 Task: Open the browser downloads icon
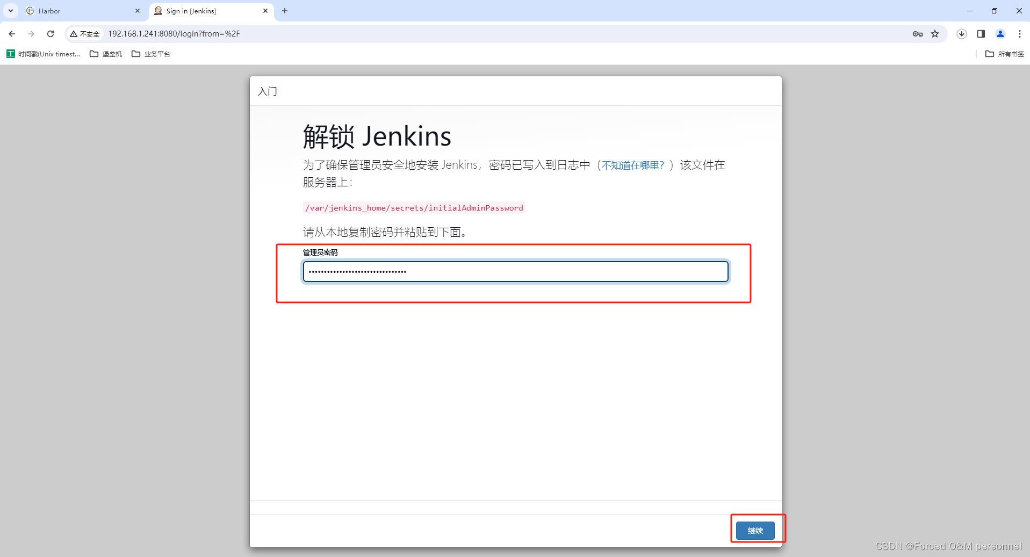click(962, 34)
